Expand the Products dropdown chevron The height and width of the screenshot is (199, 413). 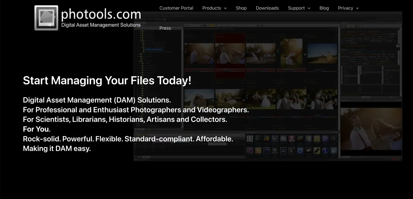(x=225, y=8)
